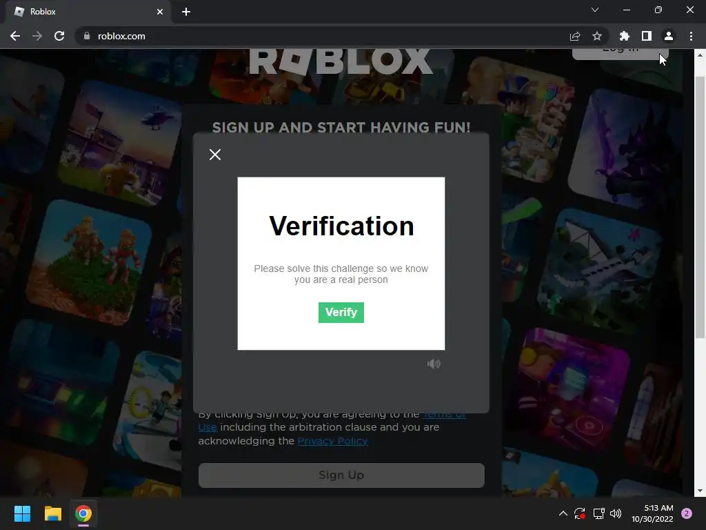The image size is (706, 530).
Task: Click the page scroll-up arrow
Action: tap(700, 55)
